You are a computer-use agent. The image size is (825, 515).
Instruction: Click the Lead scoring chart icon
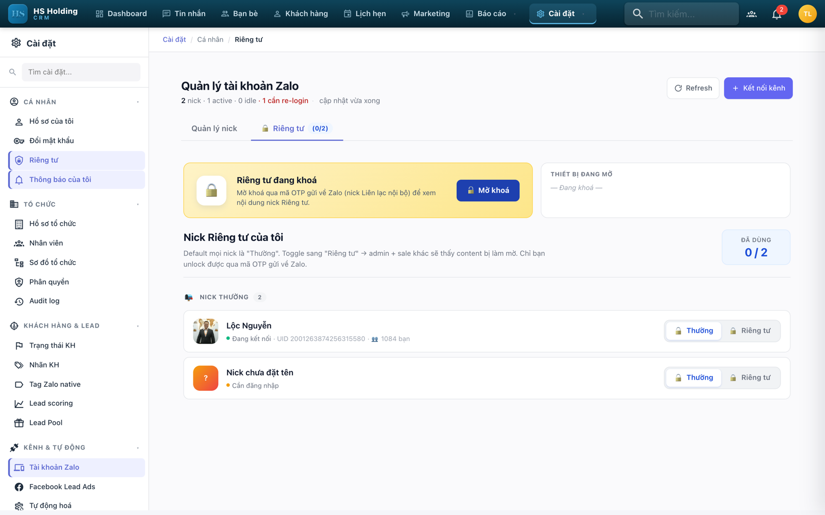(19, 404)
